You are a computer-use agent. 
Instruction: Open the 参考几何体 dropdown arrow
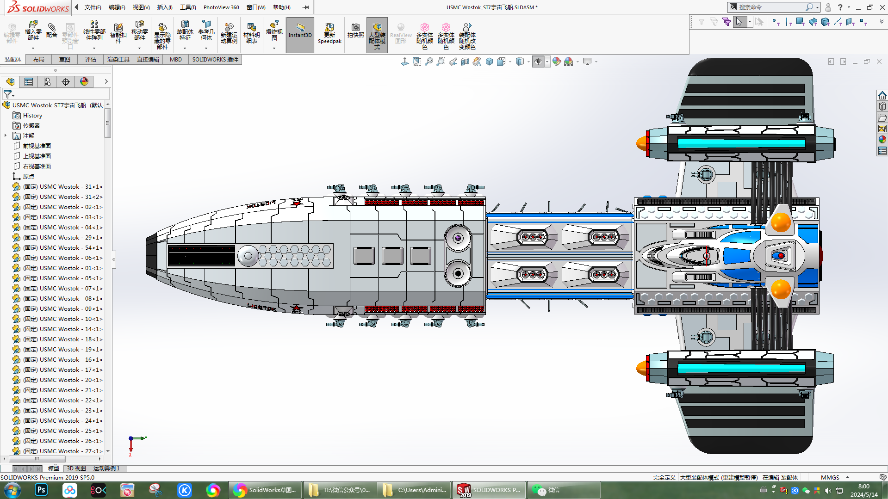pyautogui.click(x=206, y=47)
